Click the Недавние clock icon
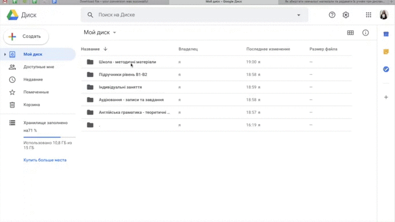Screen dimensions: 395x222 click(12, 80)
